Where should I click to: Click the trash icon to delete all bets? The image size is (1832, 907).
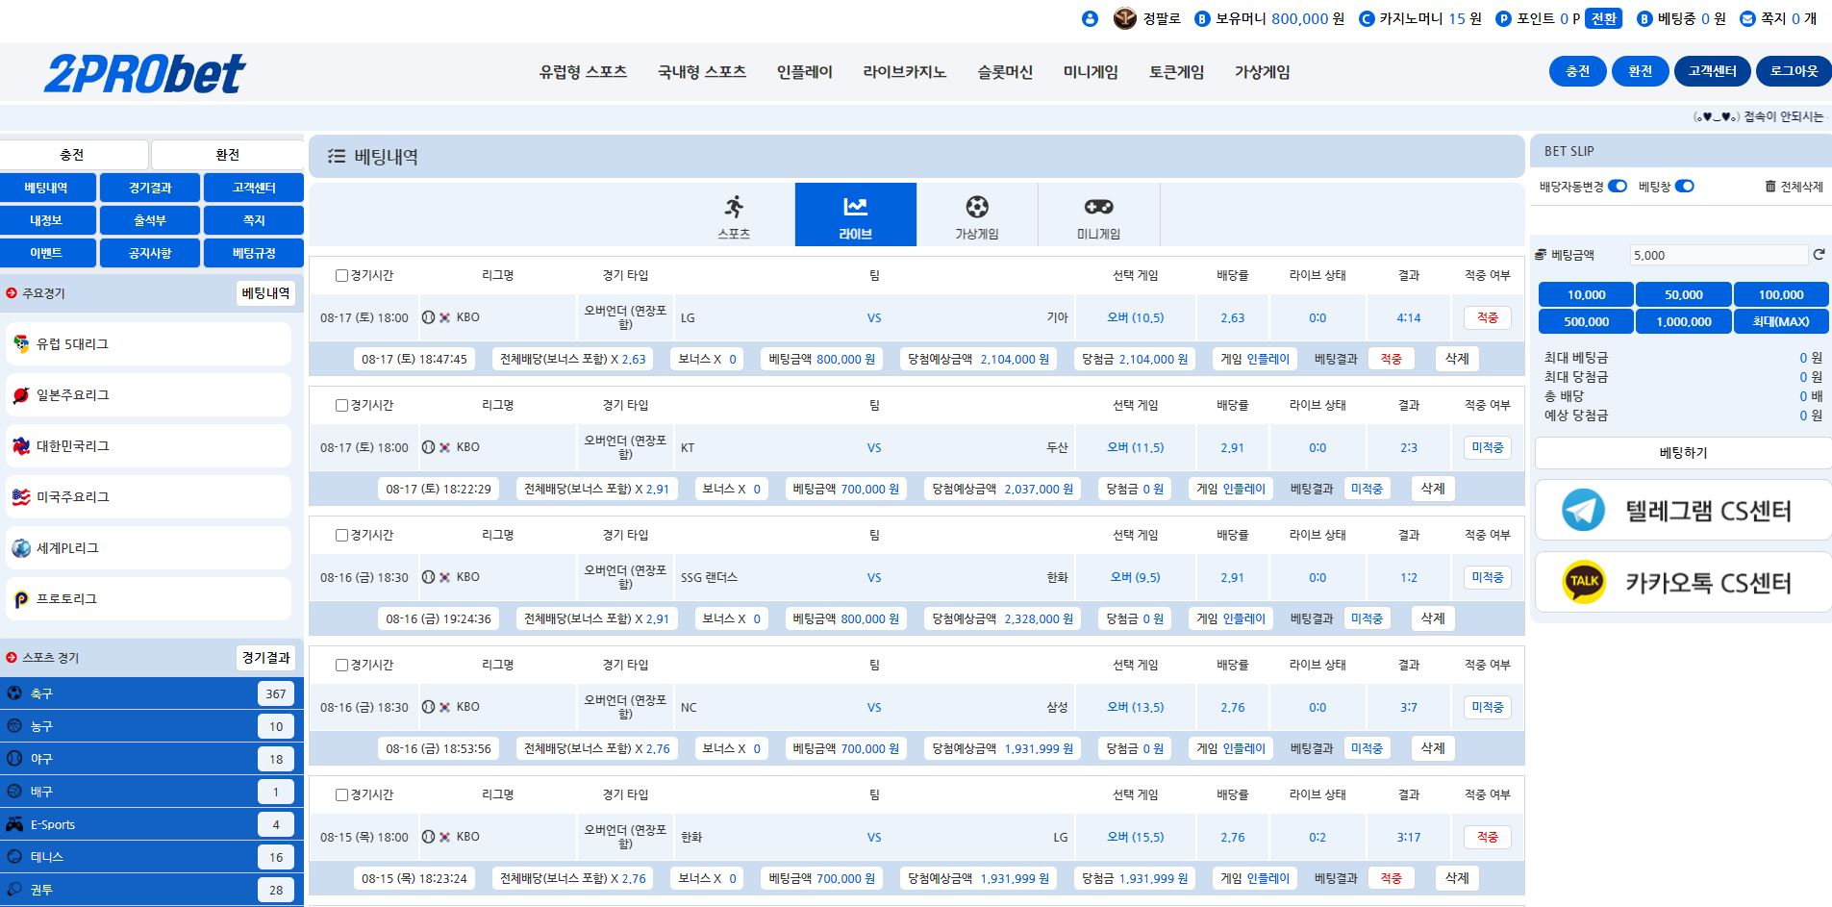click(1769, 187)
